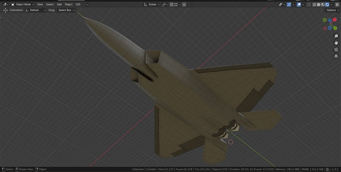Toggle the camera view icon
This screenshot has width=341, height=172.
(x=336, y=49)
